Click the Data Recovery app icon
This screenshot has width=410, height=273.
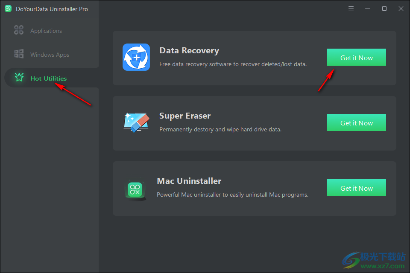pos(136,57)
